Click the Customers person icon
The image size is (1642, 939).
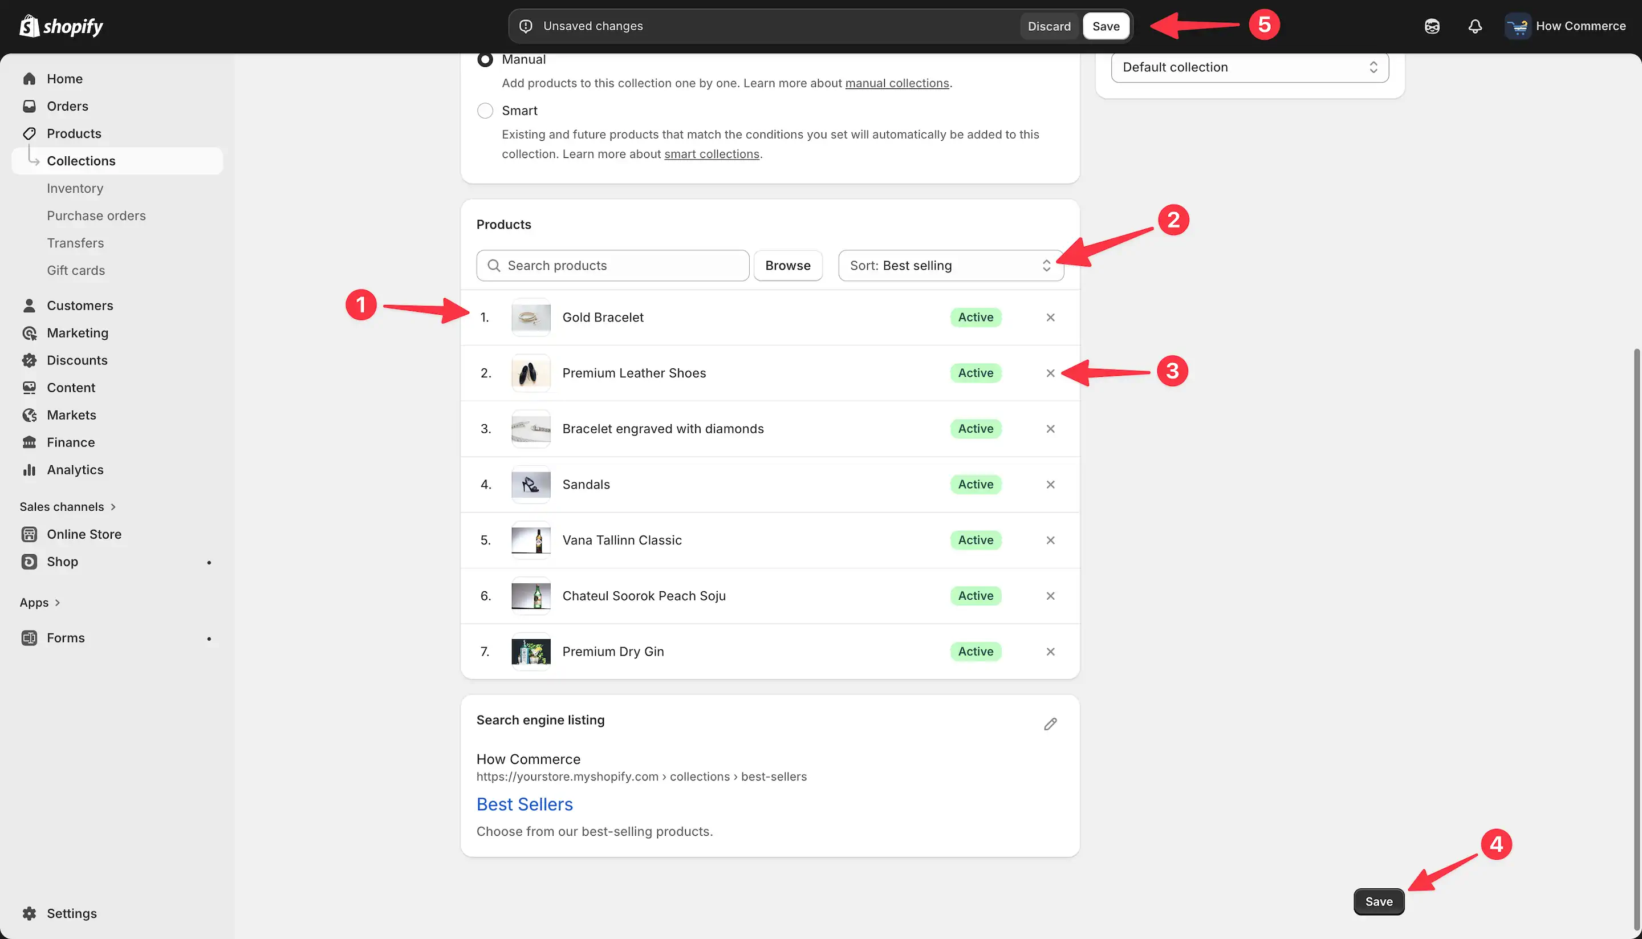point(29,306)
